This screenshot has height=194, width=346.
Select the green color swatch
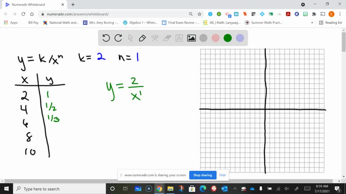point(227,38)
